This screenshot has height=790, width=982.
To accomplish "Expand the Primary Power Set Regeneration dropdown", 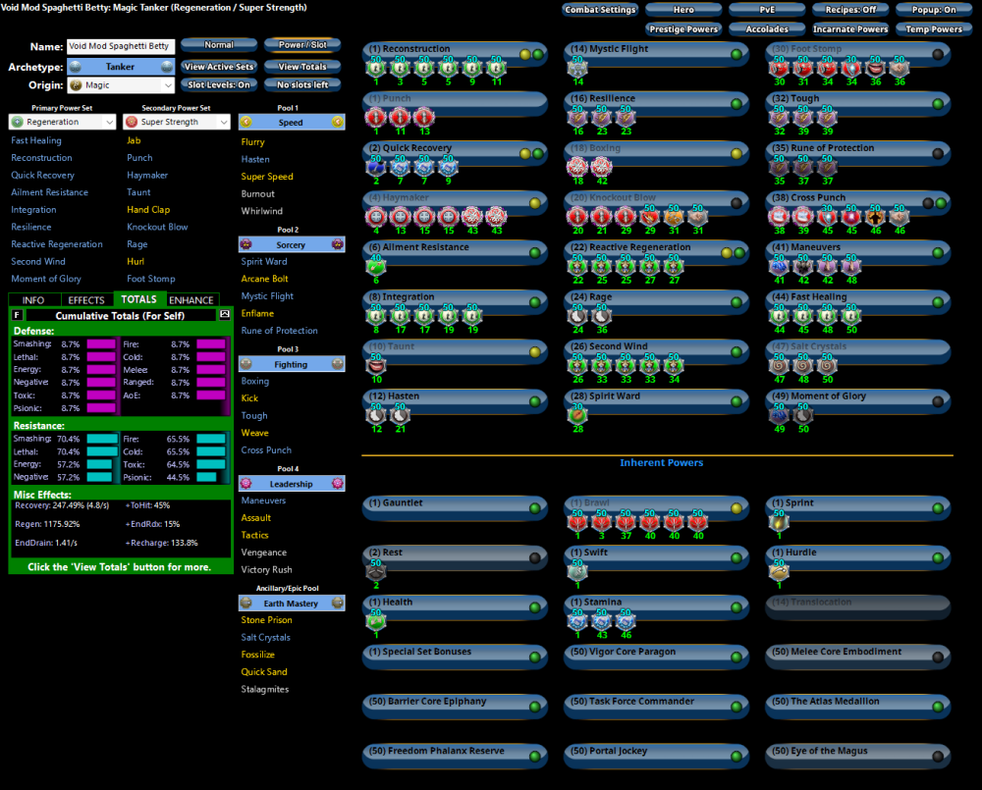I will click(x=63, y=123).
